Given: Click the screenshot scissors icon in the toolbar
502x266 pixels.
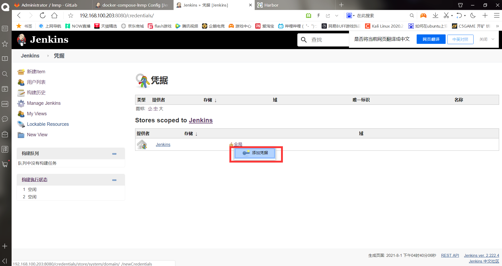Looking at the screenshot, I should 446,15.
